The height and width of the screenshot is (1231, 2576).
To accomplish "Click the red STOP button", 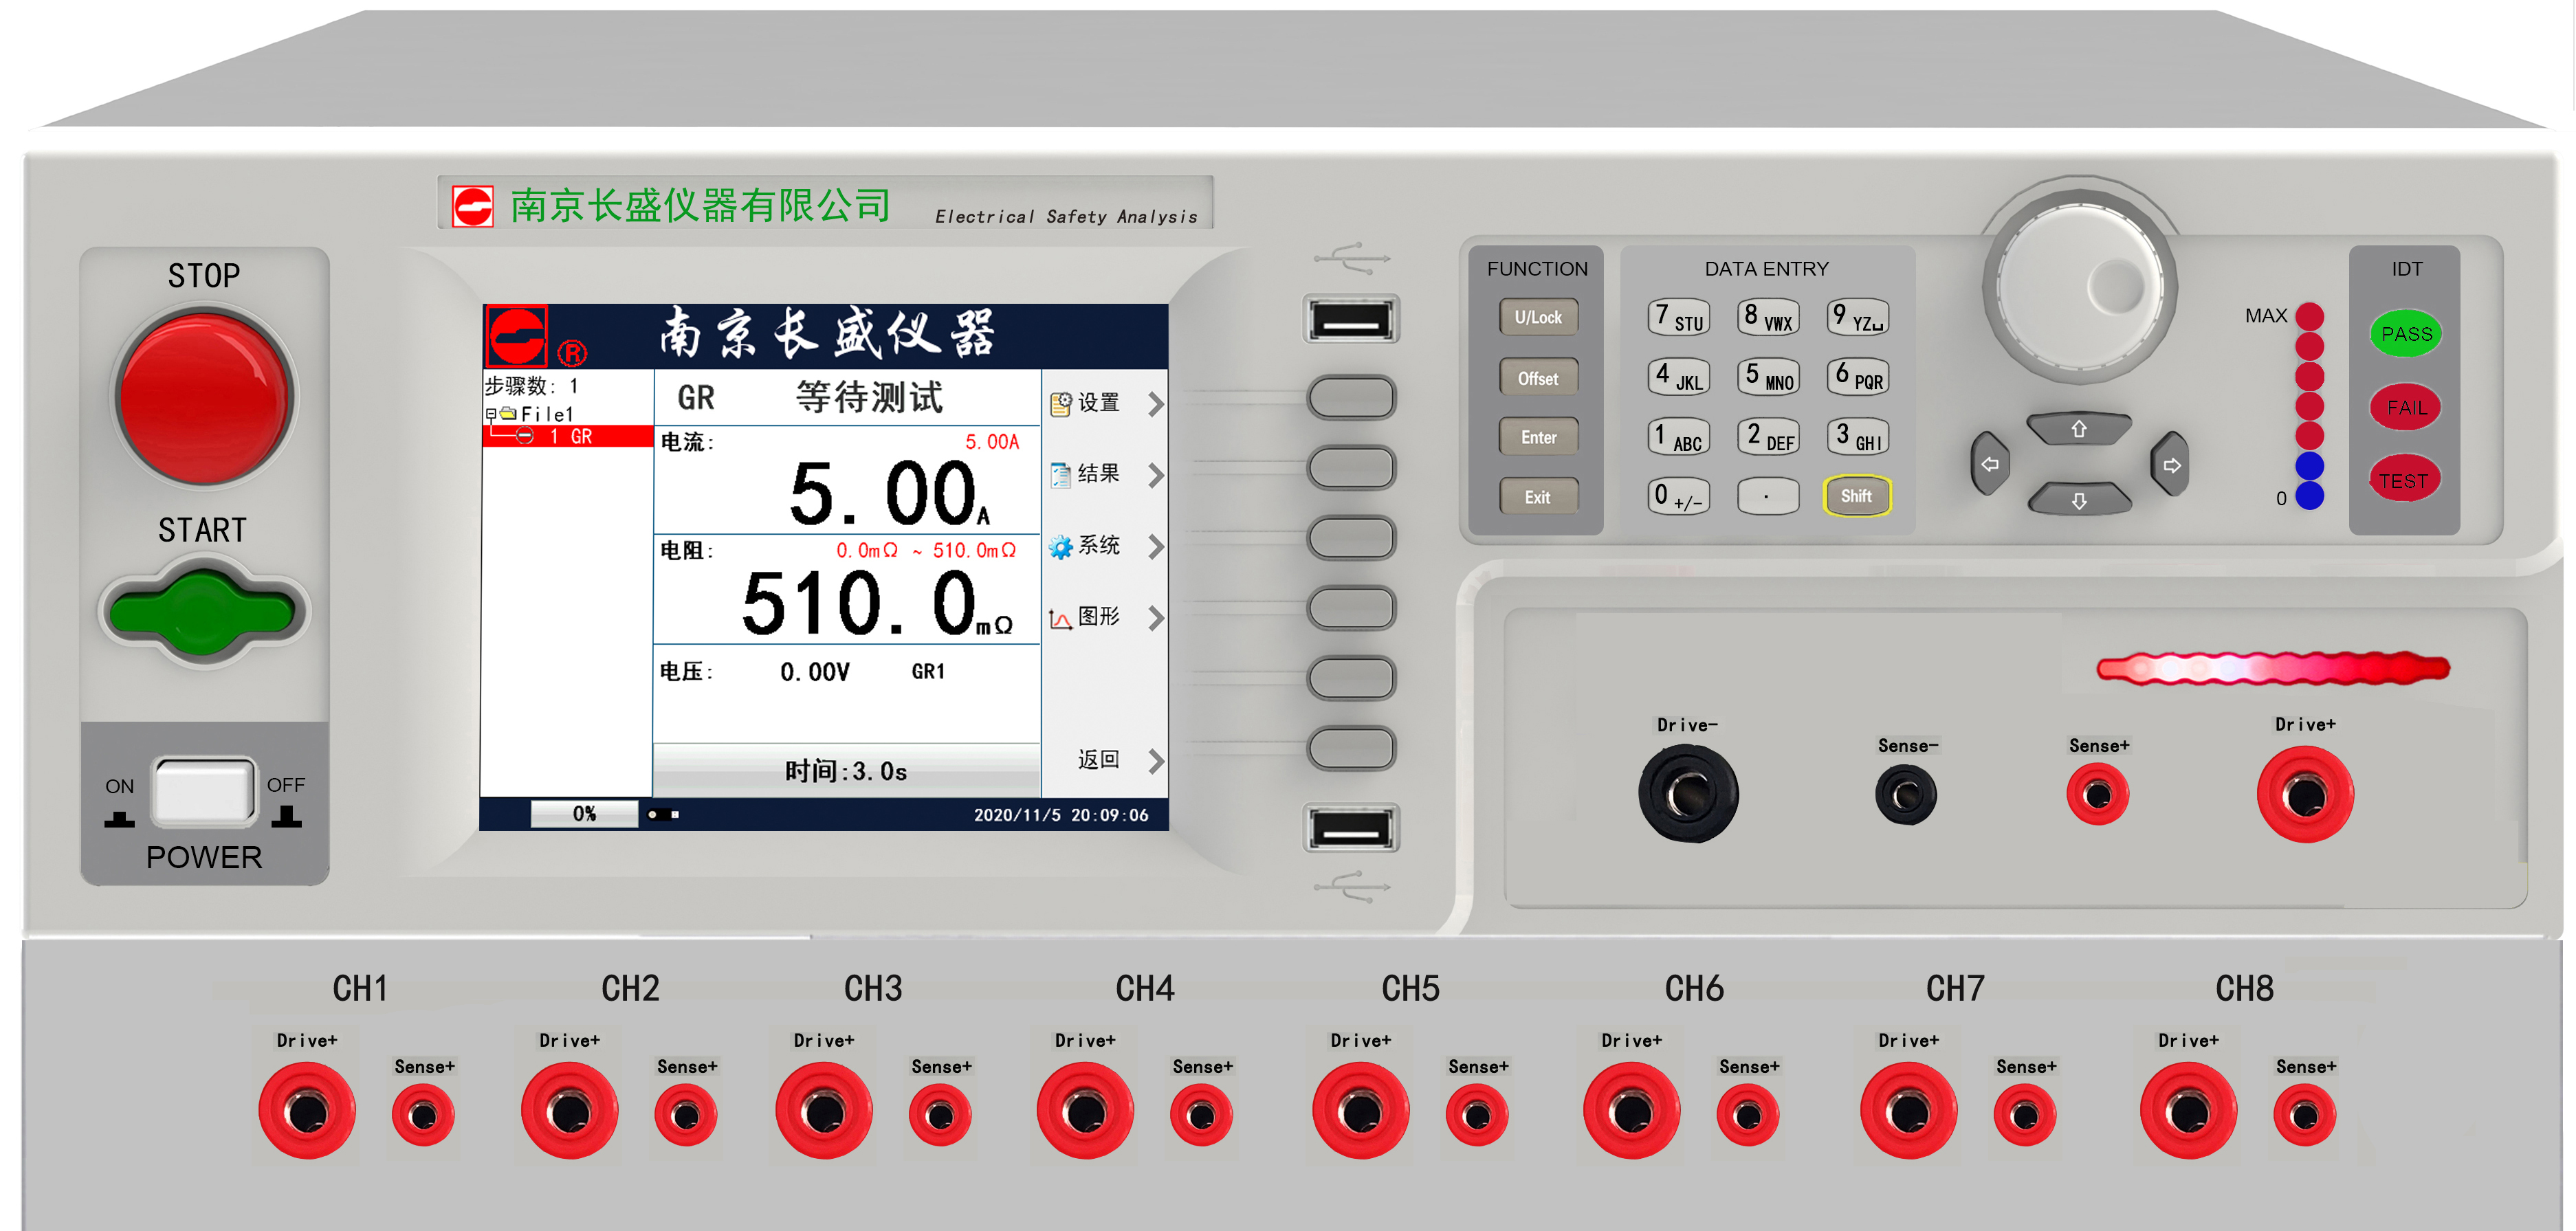I will [204, 396].
